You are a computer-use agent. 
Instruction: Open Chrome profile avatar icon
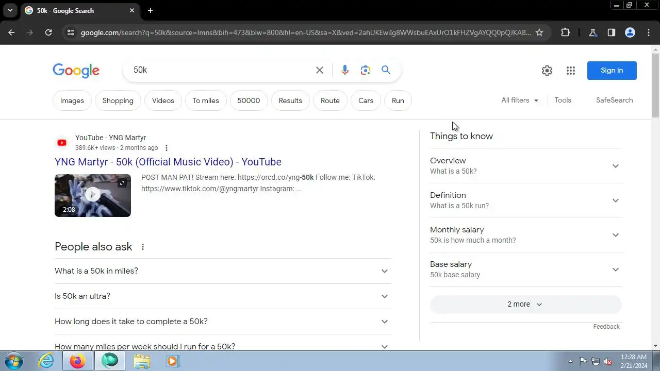pos(630,32)
